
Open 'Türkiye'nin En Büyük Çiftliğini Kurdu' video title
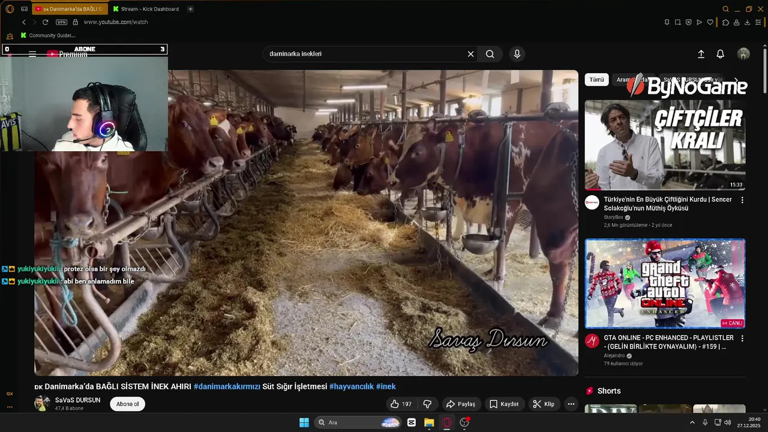pos(668,204)
